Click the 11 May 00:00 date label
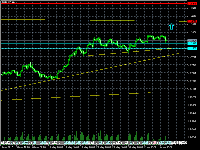Screen dimensions: 200x150 (56, 147)
